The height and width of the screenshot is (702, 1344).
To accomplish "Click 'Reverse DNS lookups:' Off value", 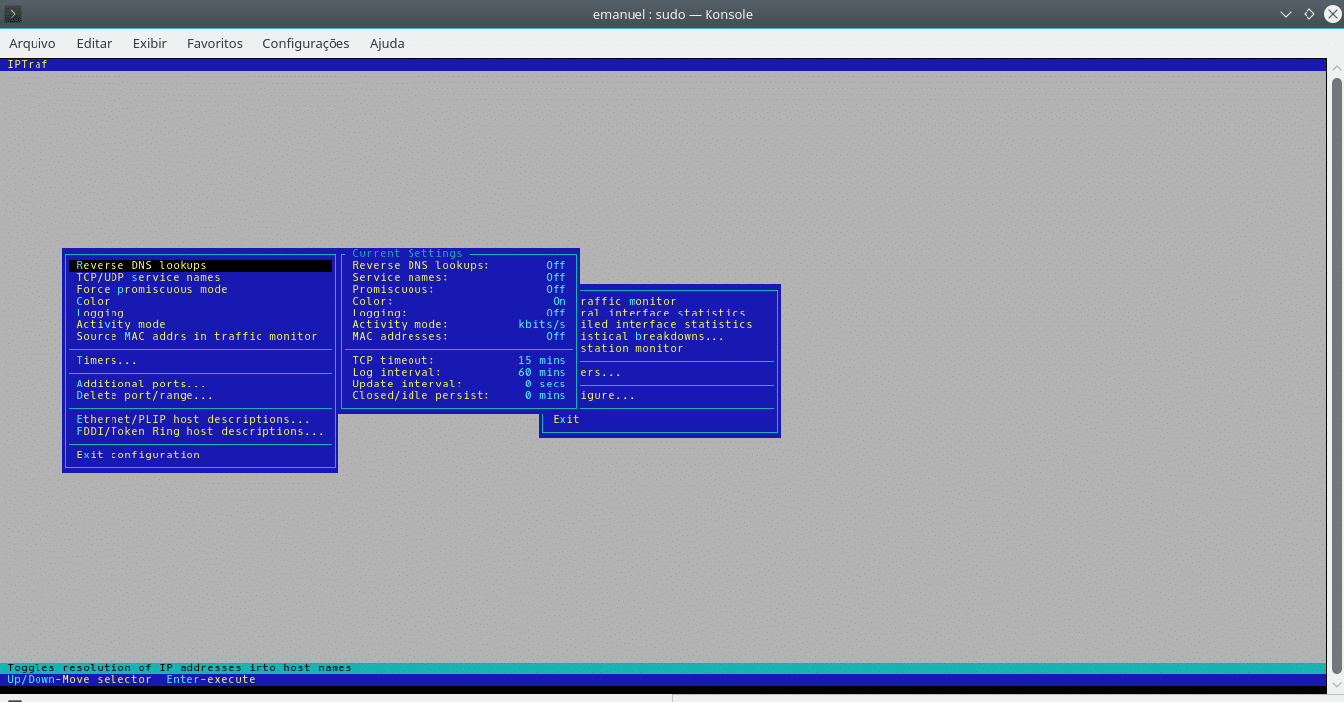I will point(557,265).
